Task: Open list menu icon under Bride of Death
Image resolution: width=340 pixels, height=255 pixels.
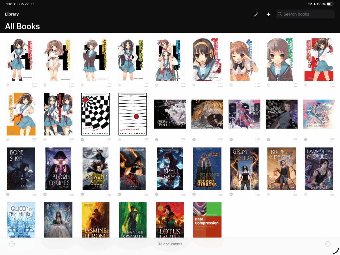Action: [x=295, y=194]
